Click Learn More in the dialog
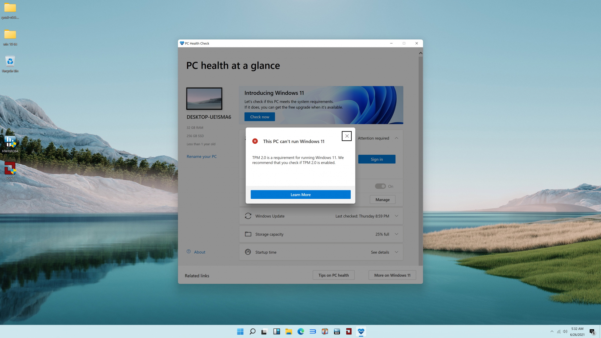 300,194
